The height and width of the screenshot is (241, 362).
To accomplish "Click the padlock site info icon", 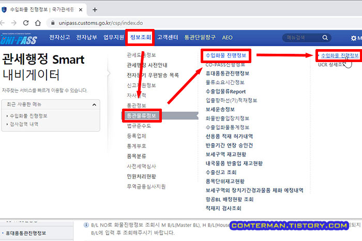I will click(x=53, y=23).
